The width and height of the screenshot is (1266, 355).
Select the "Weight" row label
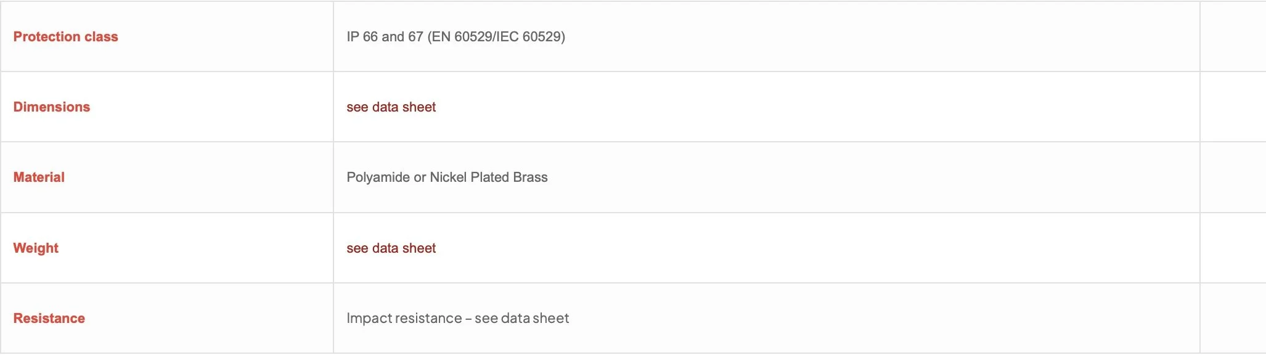[36, 248]
